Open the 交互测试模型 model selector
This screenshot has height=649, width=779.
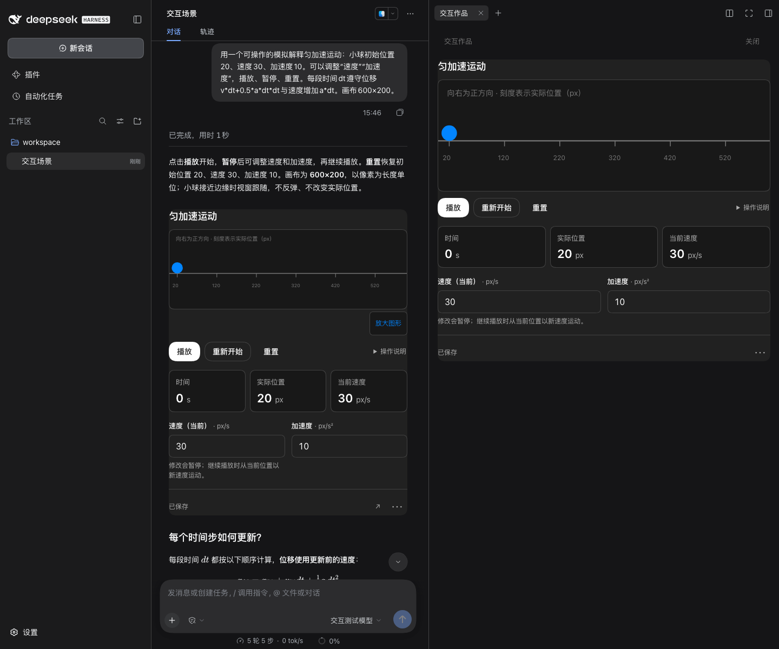click(356, 620)
